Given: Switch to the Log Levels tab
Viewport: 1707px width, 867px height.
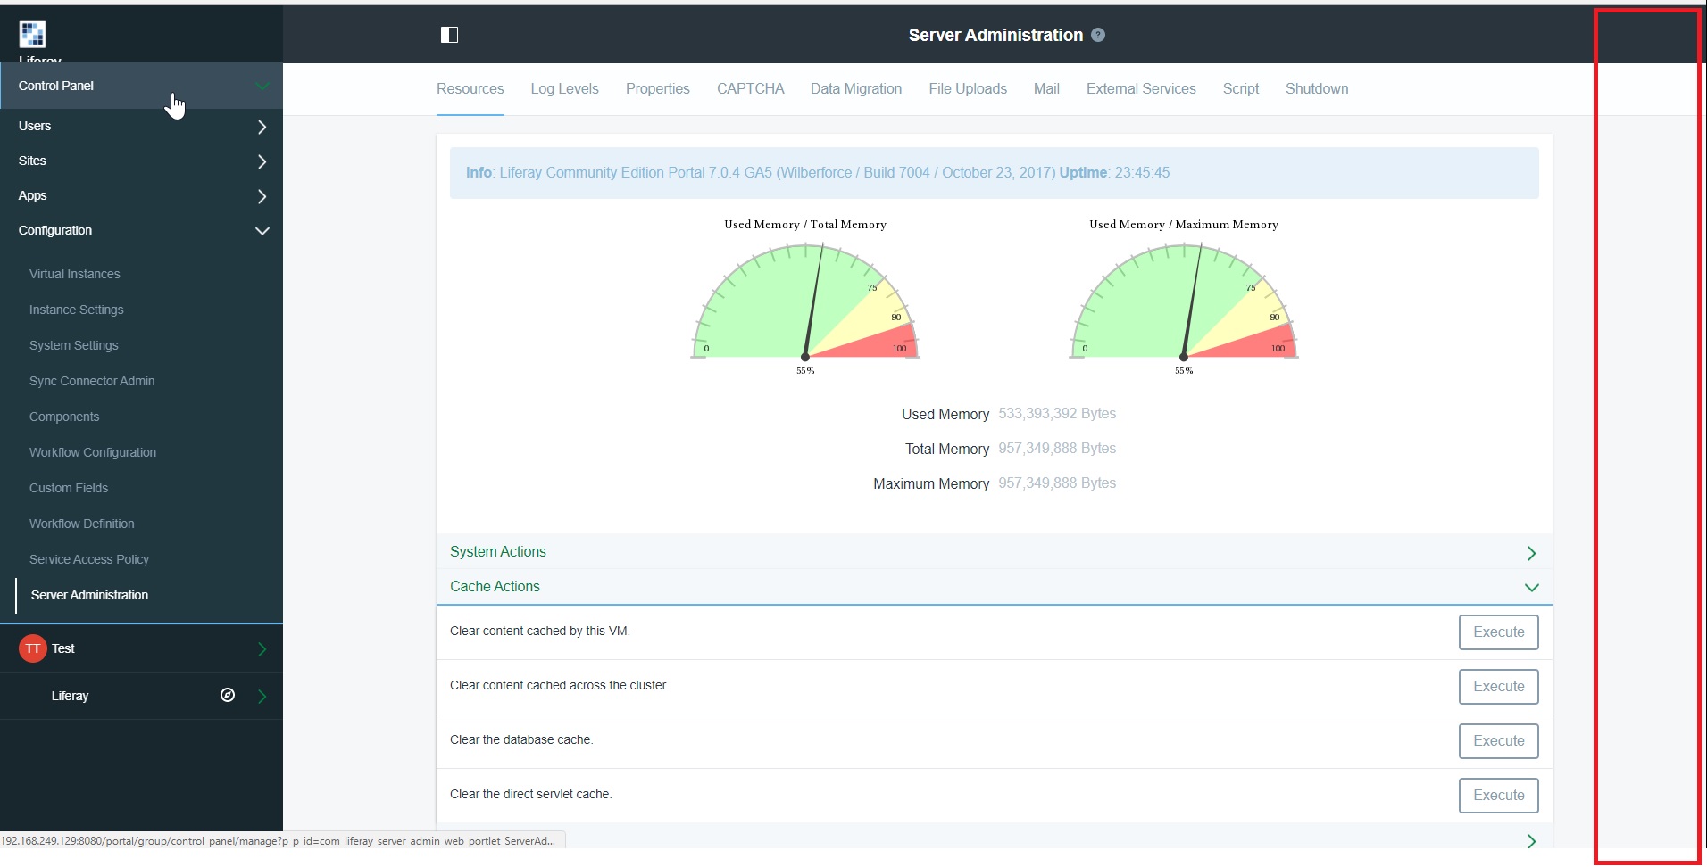Looking at the screenshot, I should coord(564,89).
